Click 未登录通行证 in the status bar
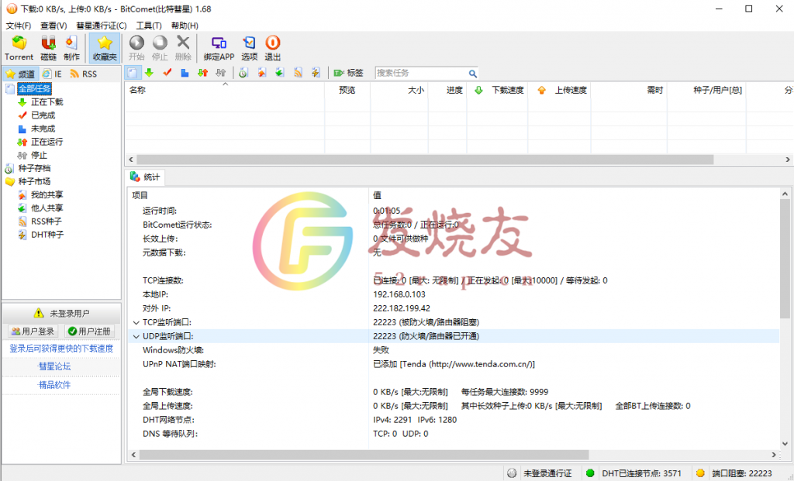The width and height of the screenshot is (794, 481). [x=547, y=473]
